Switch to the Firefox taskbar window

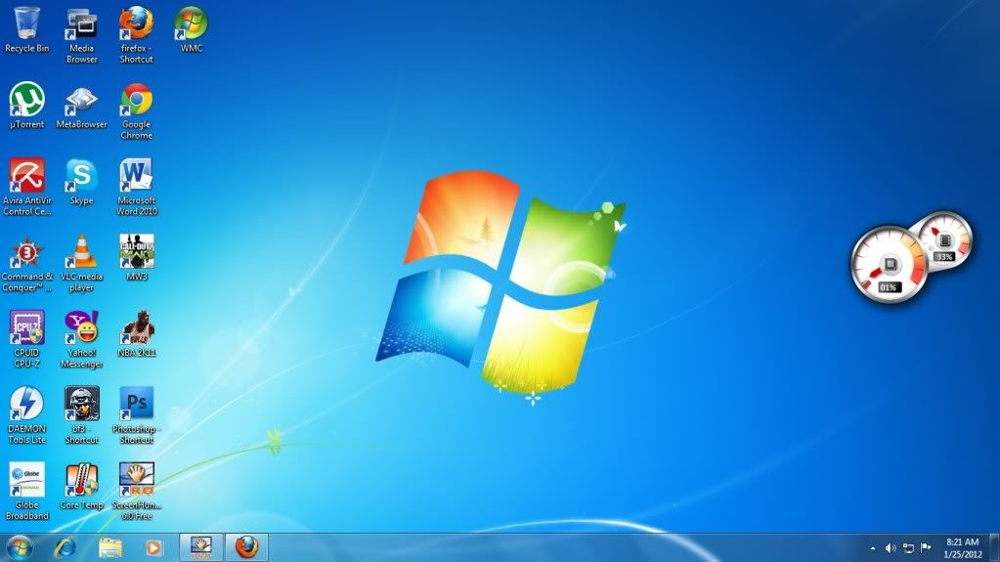click(x=246, y=546)
